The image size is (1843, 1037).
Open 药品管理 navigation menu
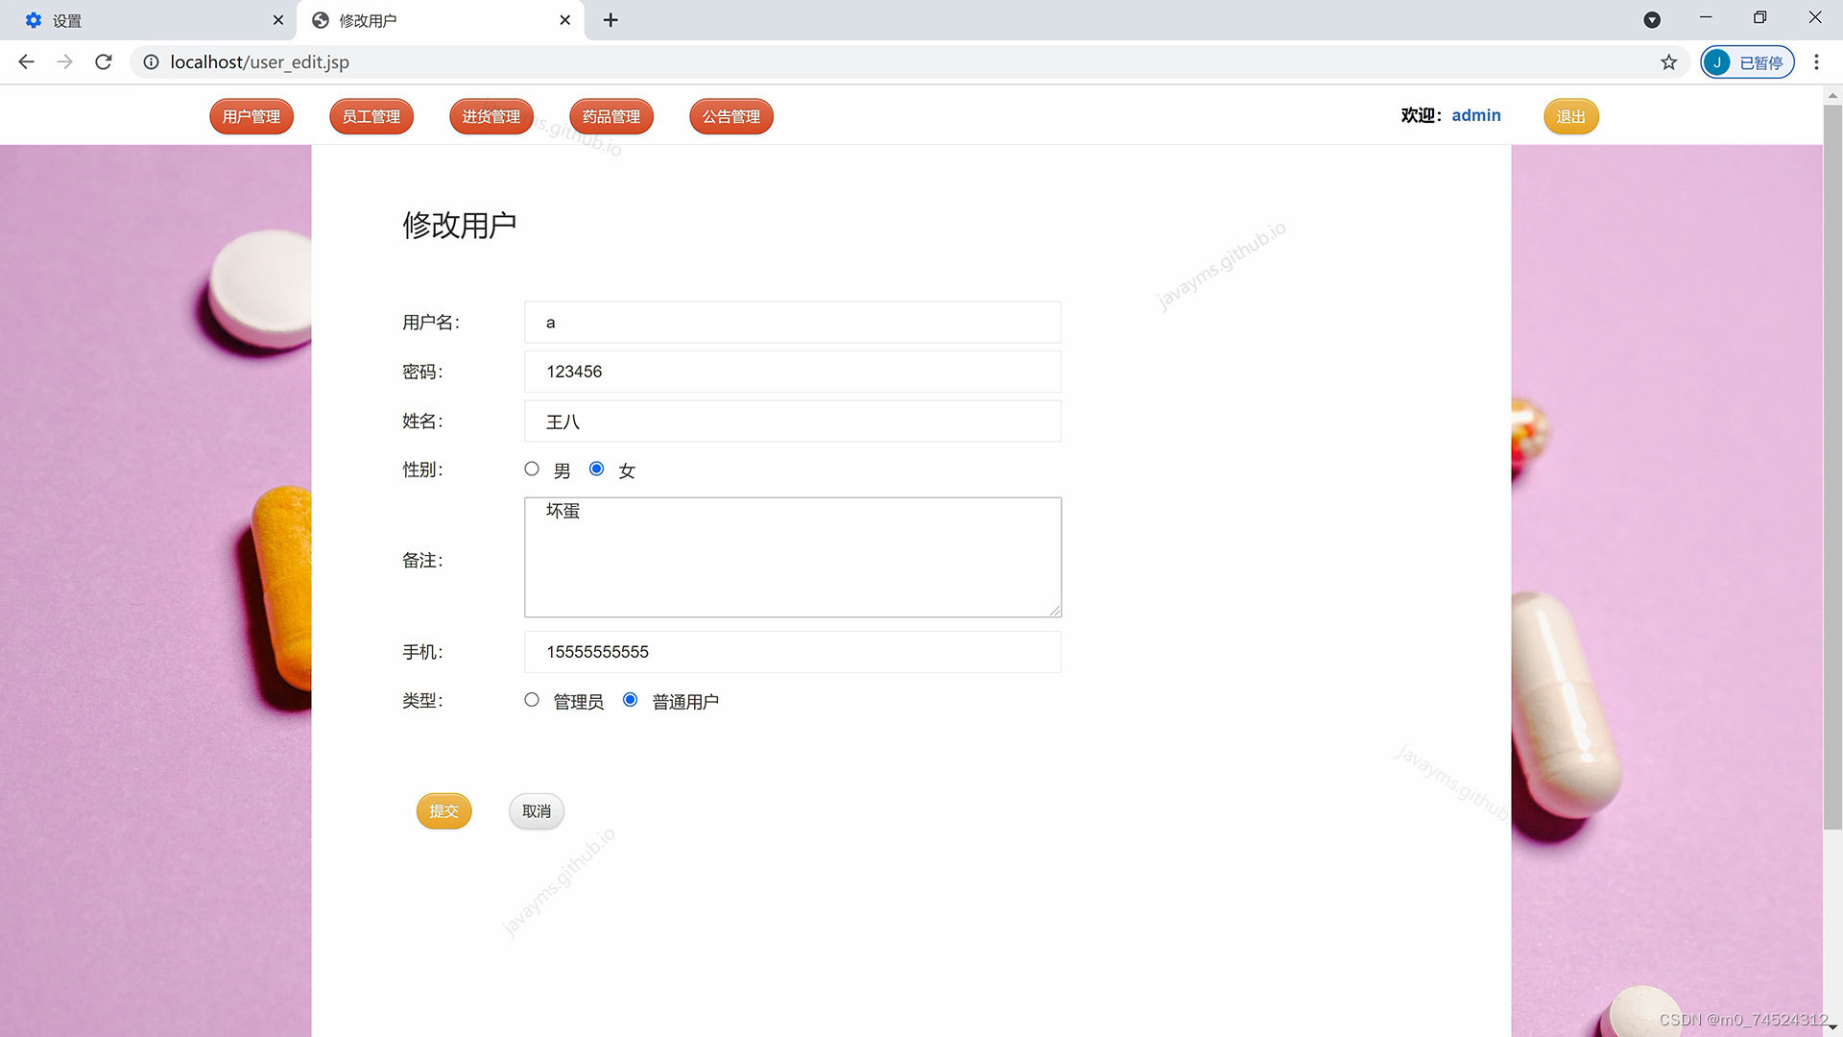coord(611,116)
